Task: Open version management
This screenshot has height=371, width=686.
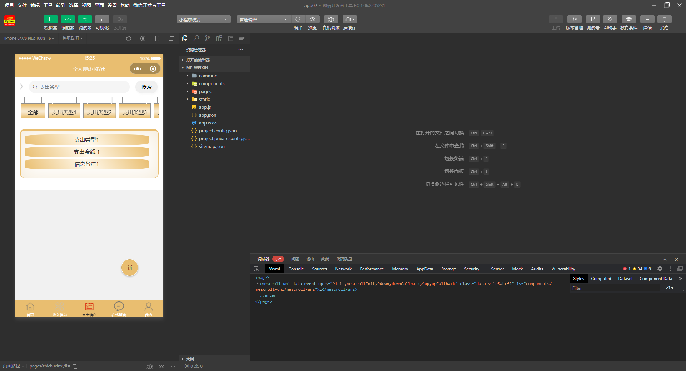Action: (x=574, y=19)
